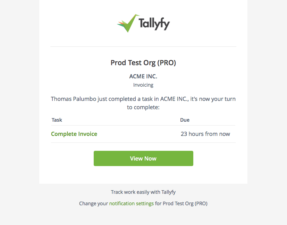Click the Track work easily with Tallyfy footer
Viewport: 287px width, 225px height.
click(143, 192)
